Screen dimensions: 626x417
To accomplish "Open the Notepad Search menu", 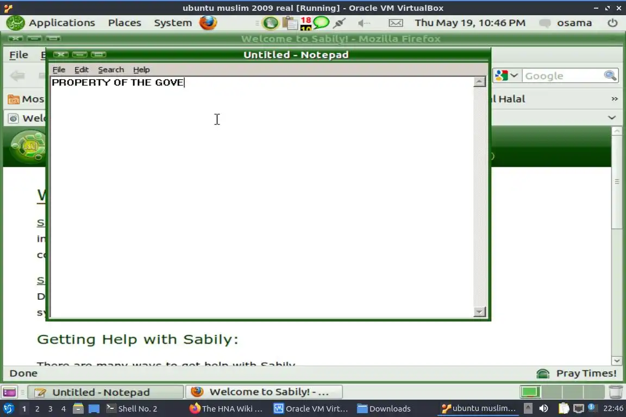I will pos(111,70).
